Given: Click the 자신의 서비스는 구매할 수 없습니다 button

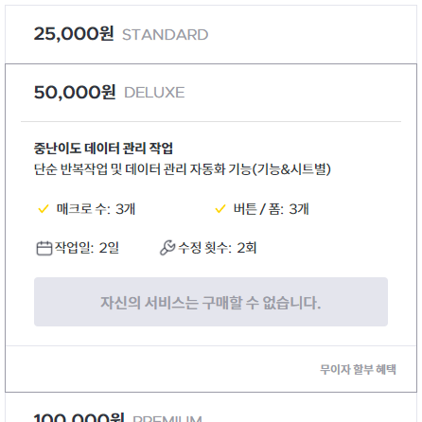Looking at the screenshot, I should 211,302.
